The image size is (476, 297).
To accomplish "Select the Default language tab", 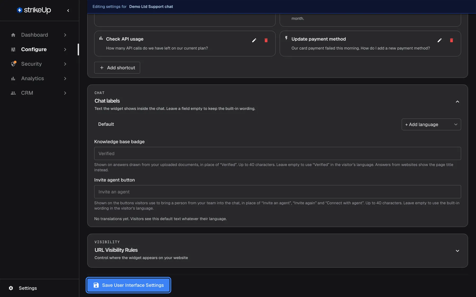I will [106, 124].
